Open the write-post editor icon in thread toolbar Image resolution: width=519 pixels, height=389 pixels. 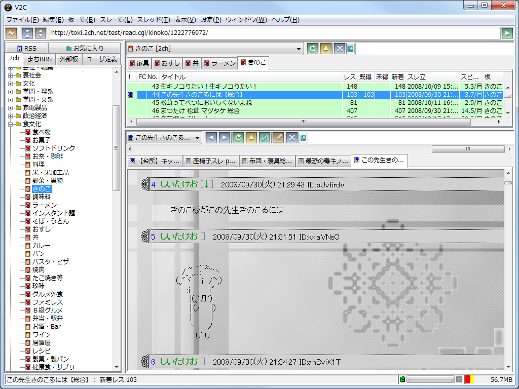[277, 137]
